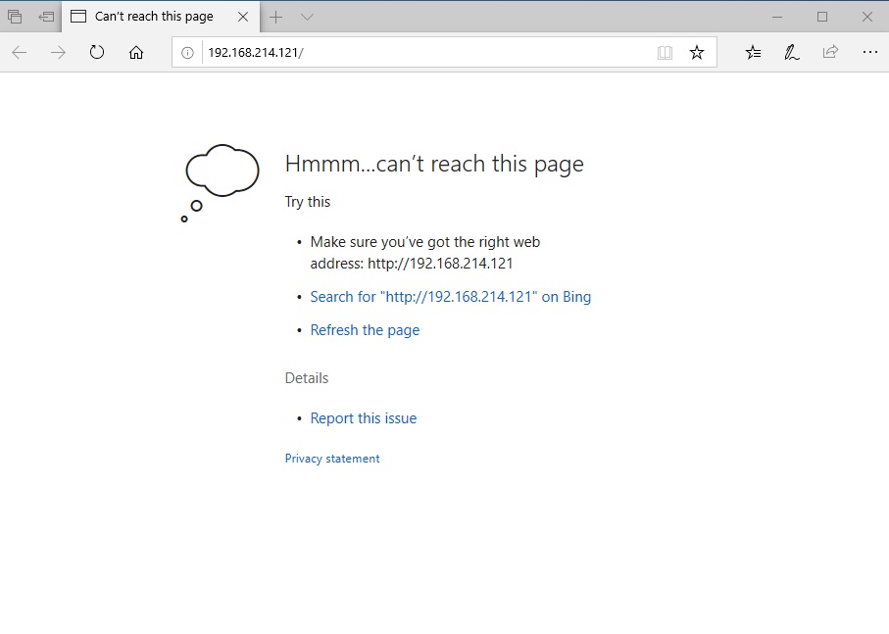Reload page using the toolbar Refresh icon
The width and height of the screenshot is (889, 634).
click(x=97, y=52)
